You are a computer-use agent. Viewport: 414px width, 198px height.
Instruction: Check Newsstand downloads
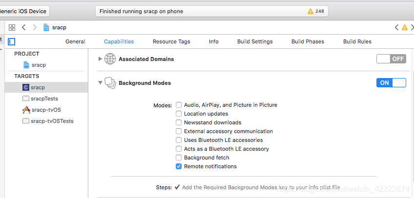[179, 122]
